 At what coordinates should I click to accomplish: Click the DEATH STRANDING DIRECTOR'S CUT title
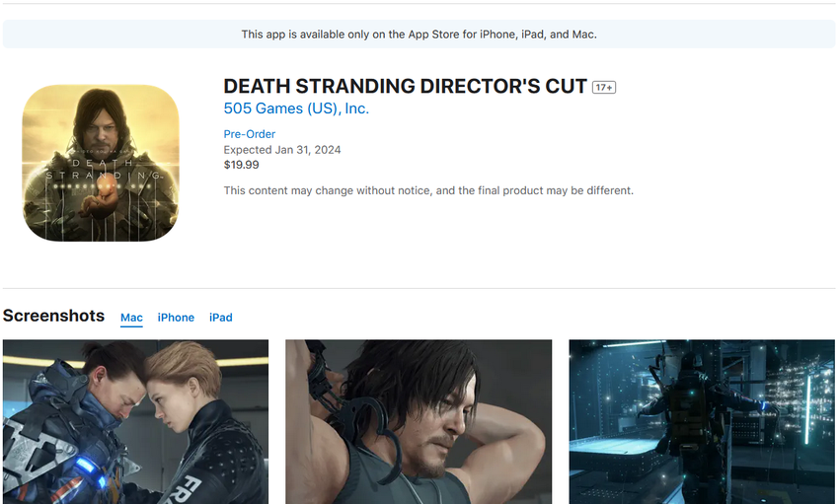pos(405,87)
